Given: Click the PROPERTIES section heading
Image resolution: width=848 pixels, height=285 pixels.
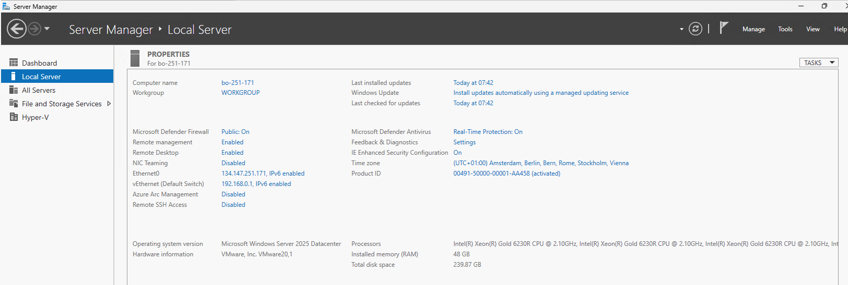Looking at the screenshot, I should click(x=168, y=54).
